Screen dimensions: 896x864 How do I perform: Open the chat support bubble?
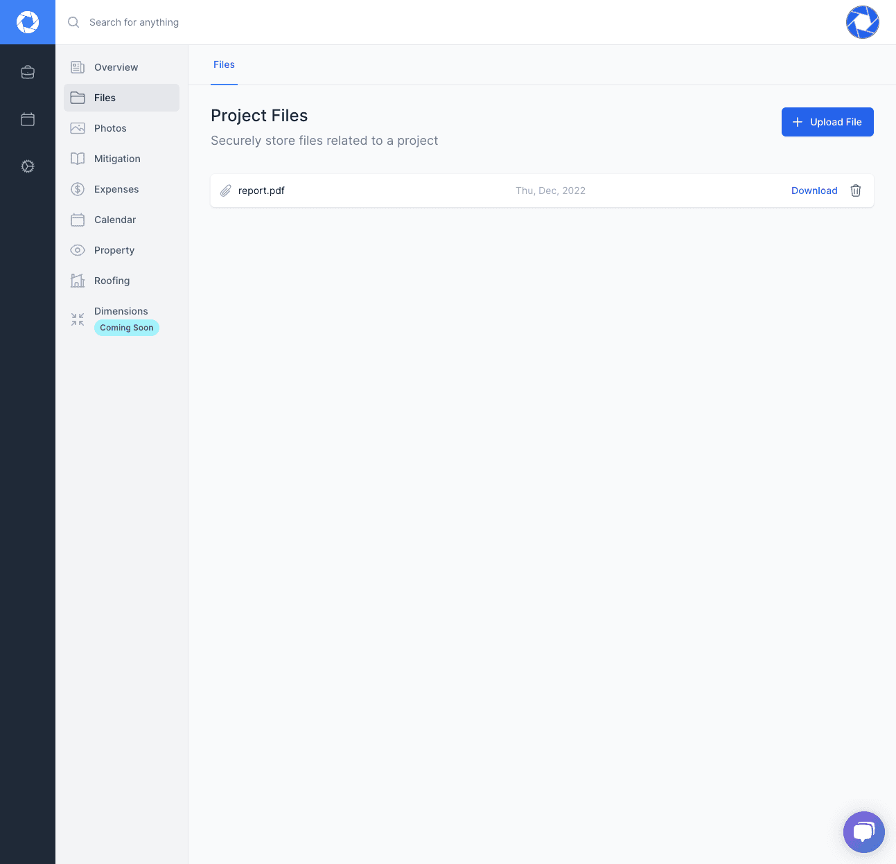pyautogui.click(x=864, y=832)
